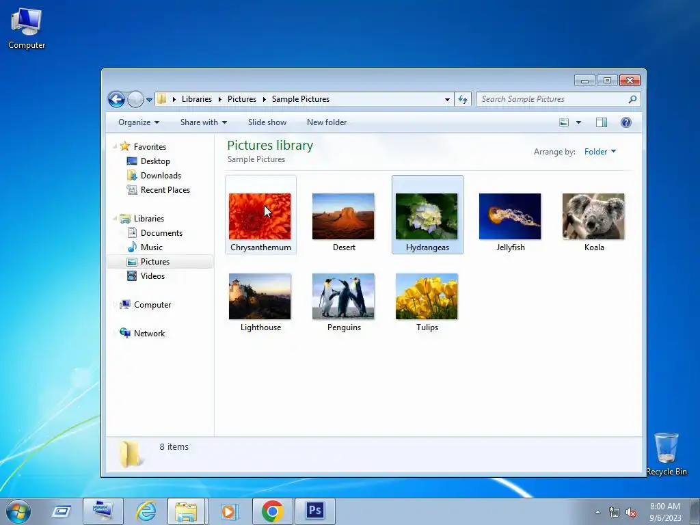Click the Refresh button beside address bar
The width and height of the screenshot is (700, 525).
463,100
